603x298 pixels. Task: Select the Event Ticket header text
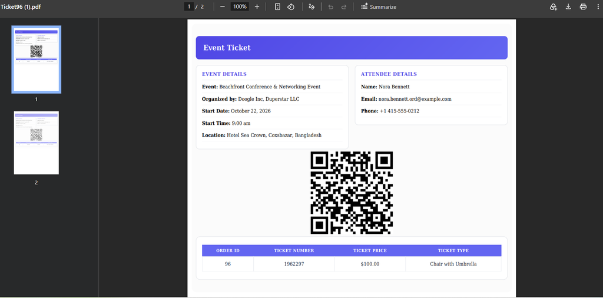227,48
